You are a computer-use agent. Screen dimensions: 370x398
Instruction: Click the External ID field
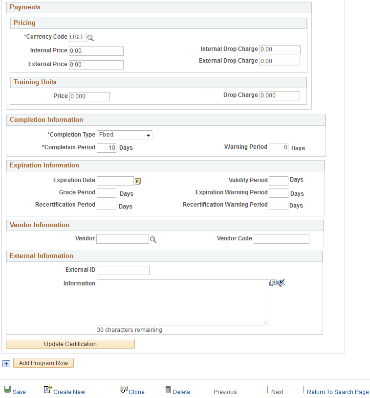pyautogui.click(x=123, y=270)
